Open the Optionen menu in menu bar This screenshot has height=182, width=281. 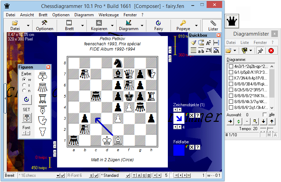click(x=61, y=15)
